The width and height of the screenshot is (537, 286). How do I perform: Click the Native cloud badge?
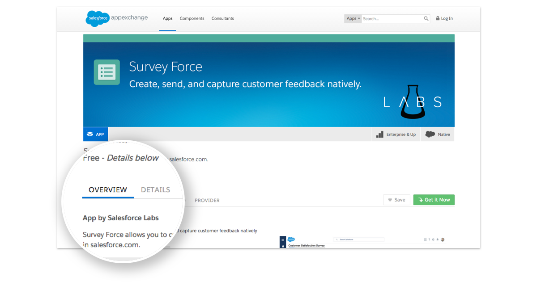click(438, 135)
